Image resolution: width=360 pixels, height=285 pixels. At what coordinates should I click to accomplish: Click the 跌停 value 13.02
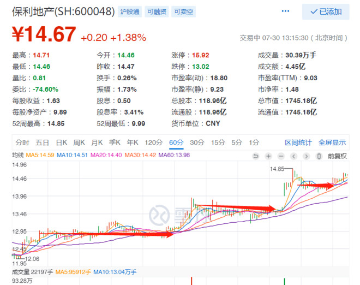tap(201, 67)
